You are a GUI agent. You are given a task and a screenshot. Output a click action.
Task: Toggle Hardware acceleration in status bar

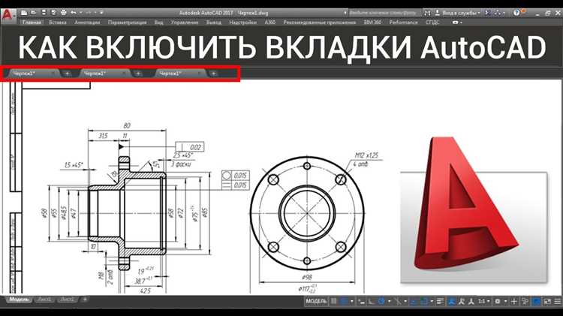pos(537,301)
